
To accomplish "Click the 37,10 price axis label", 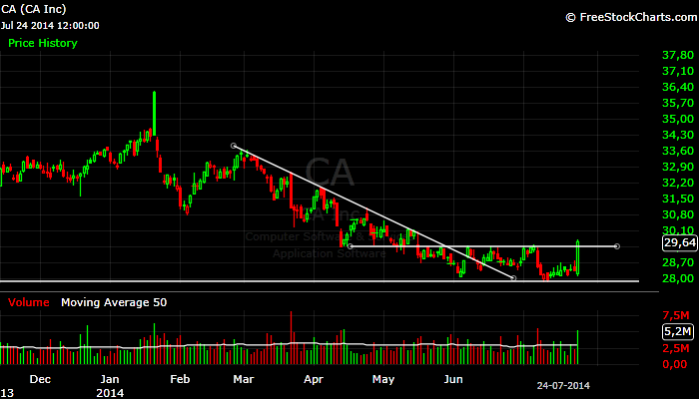I will [x=678, y=71].
